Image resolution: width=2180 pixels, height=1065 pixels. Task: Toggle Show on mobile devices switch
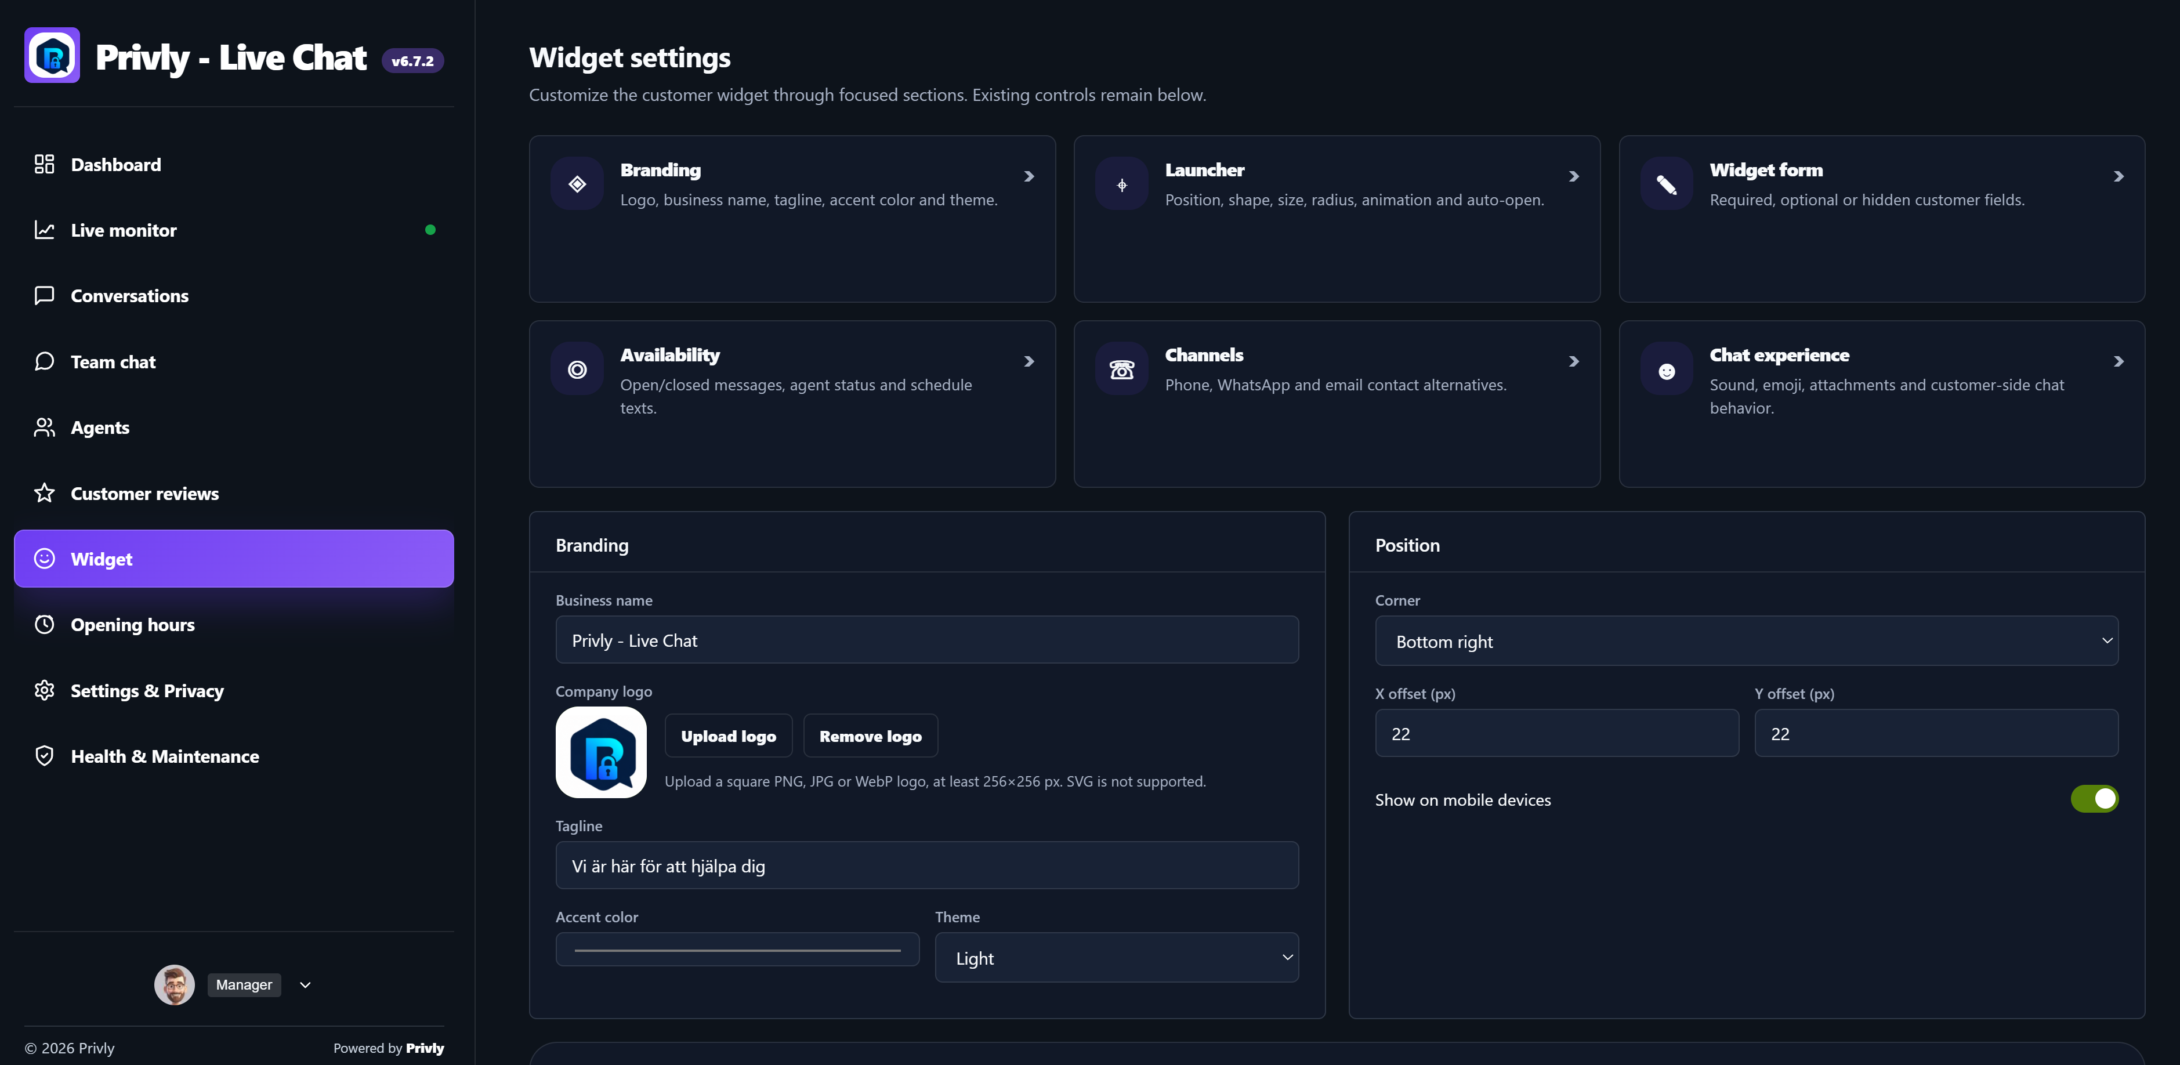pos(2094,799)
